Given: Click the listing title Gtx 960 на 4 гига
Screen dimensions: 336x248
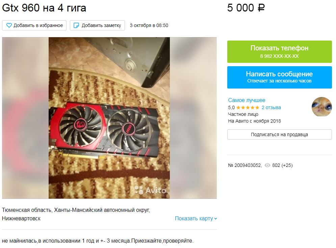Looking at the screenshot, I should point(44,8).
